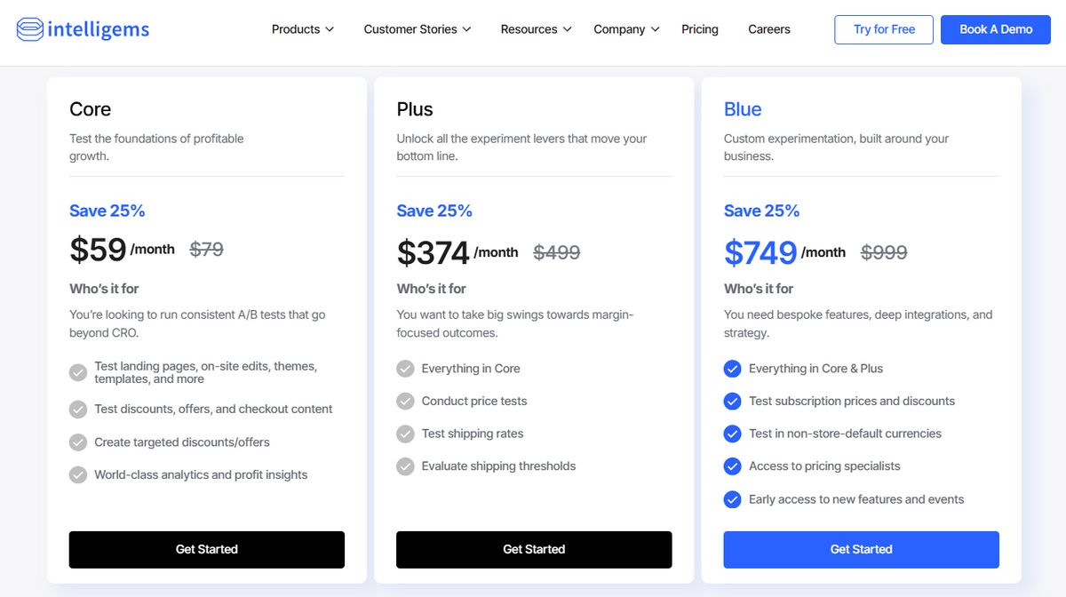The image size is (1066, 597).
Task: Expand the Resources dropdown menu
Action: 535,28
